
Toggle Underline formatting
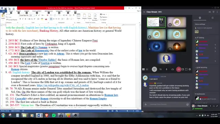click(x=25, y=19)
